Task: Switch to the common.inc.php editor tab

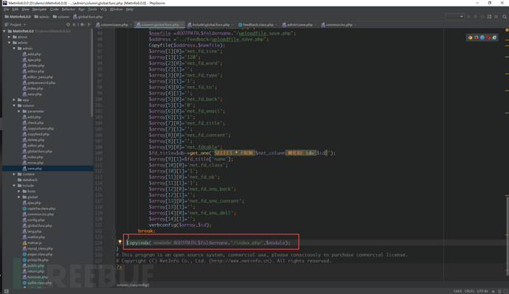Action: pos(339,24)
